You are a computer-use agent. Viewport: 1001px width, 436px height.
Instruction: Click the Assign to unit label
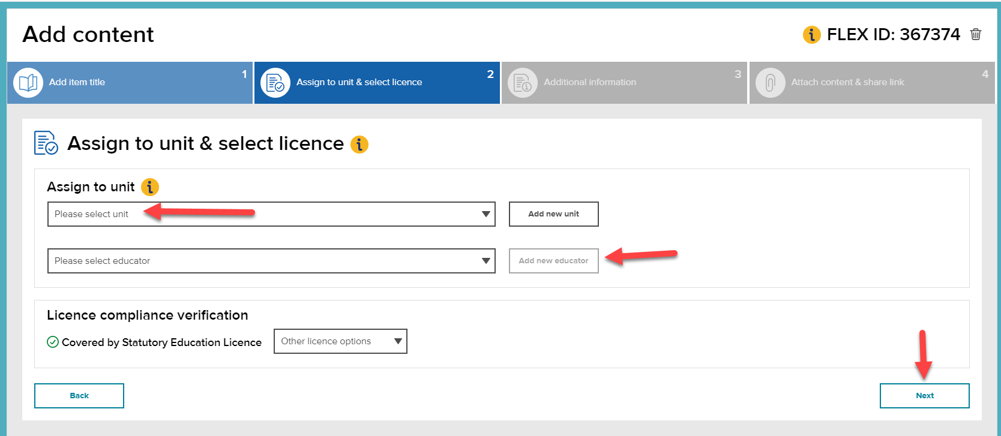pyautogui.click(x=91, y=187)
